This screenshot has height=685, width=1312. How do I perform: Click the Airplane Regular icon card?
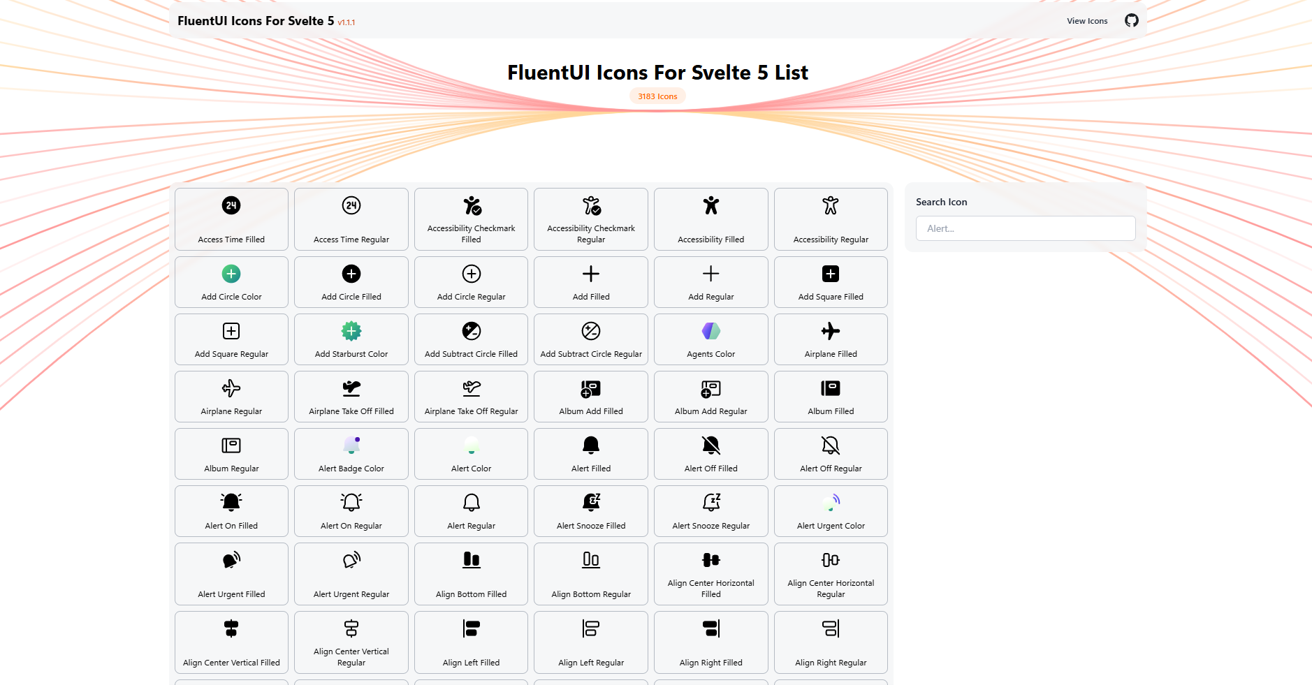(x=231, y=397)
